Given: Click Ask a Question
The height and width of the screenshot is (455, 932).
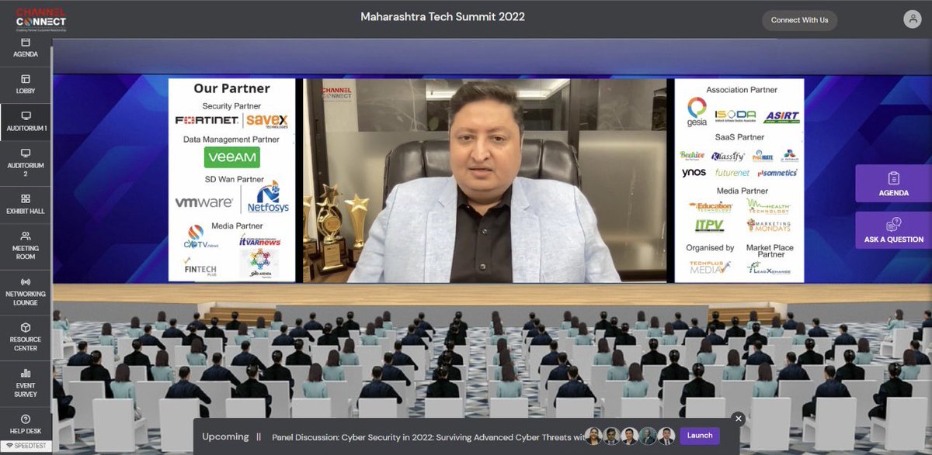Looking at the screenshot, I should (x=893, y=229).
